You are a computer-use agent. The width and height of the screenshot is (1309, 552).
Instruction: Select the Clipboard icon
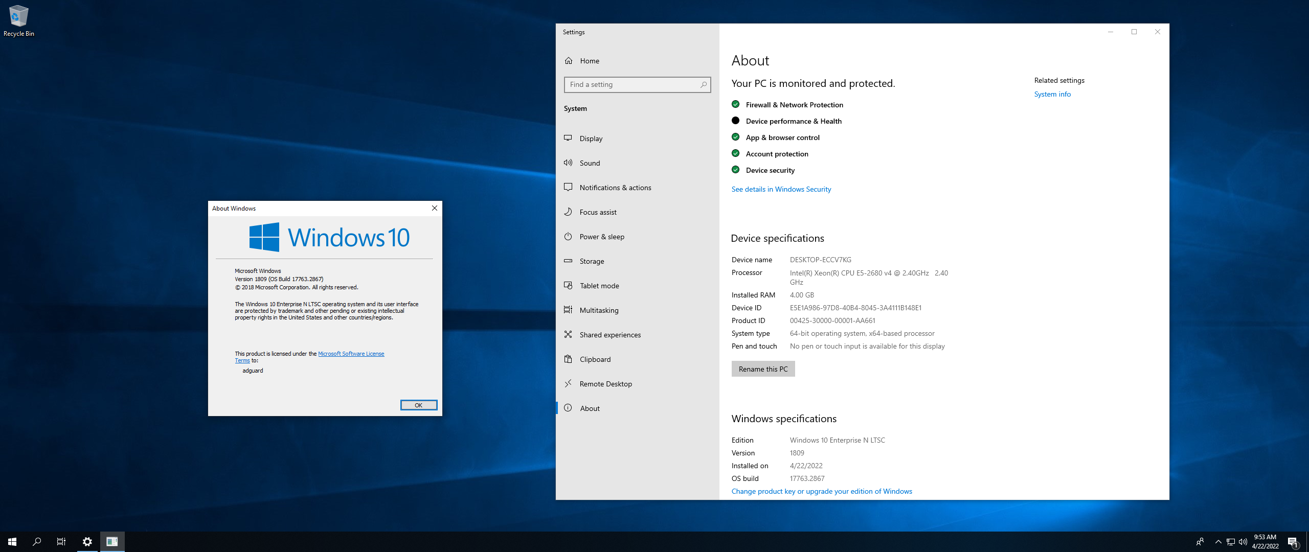[x=568, y=359]
